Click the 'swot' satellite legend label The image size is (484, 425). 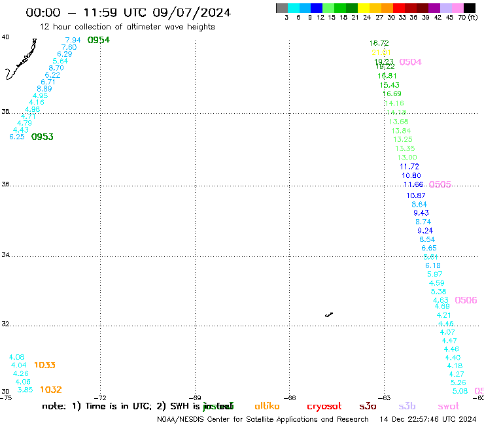tap(449, 406)
